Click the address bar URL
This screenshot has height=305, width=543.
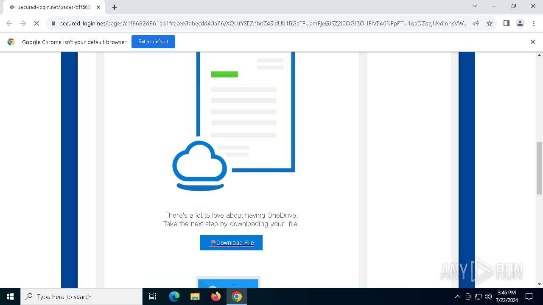click(263, 23)
